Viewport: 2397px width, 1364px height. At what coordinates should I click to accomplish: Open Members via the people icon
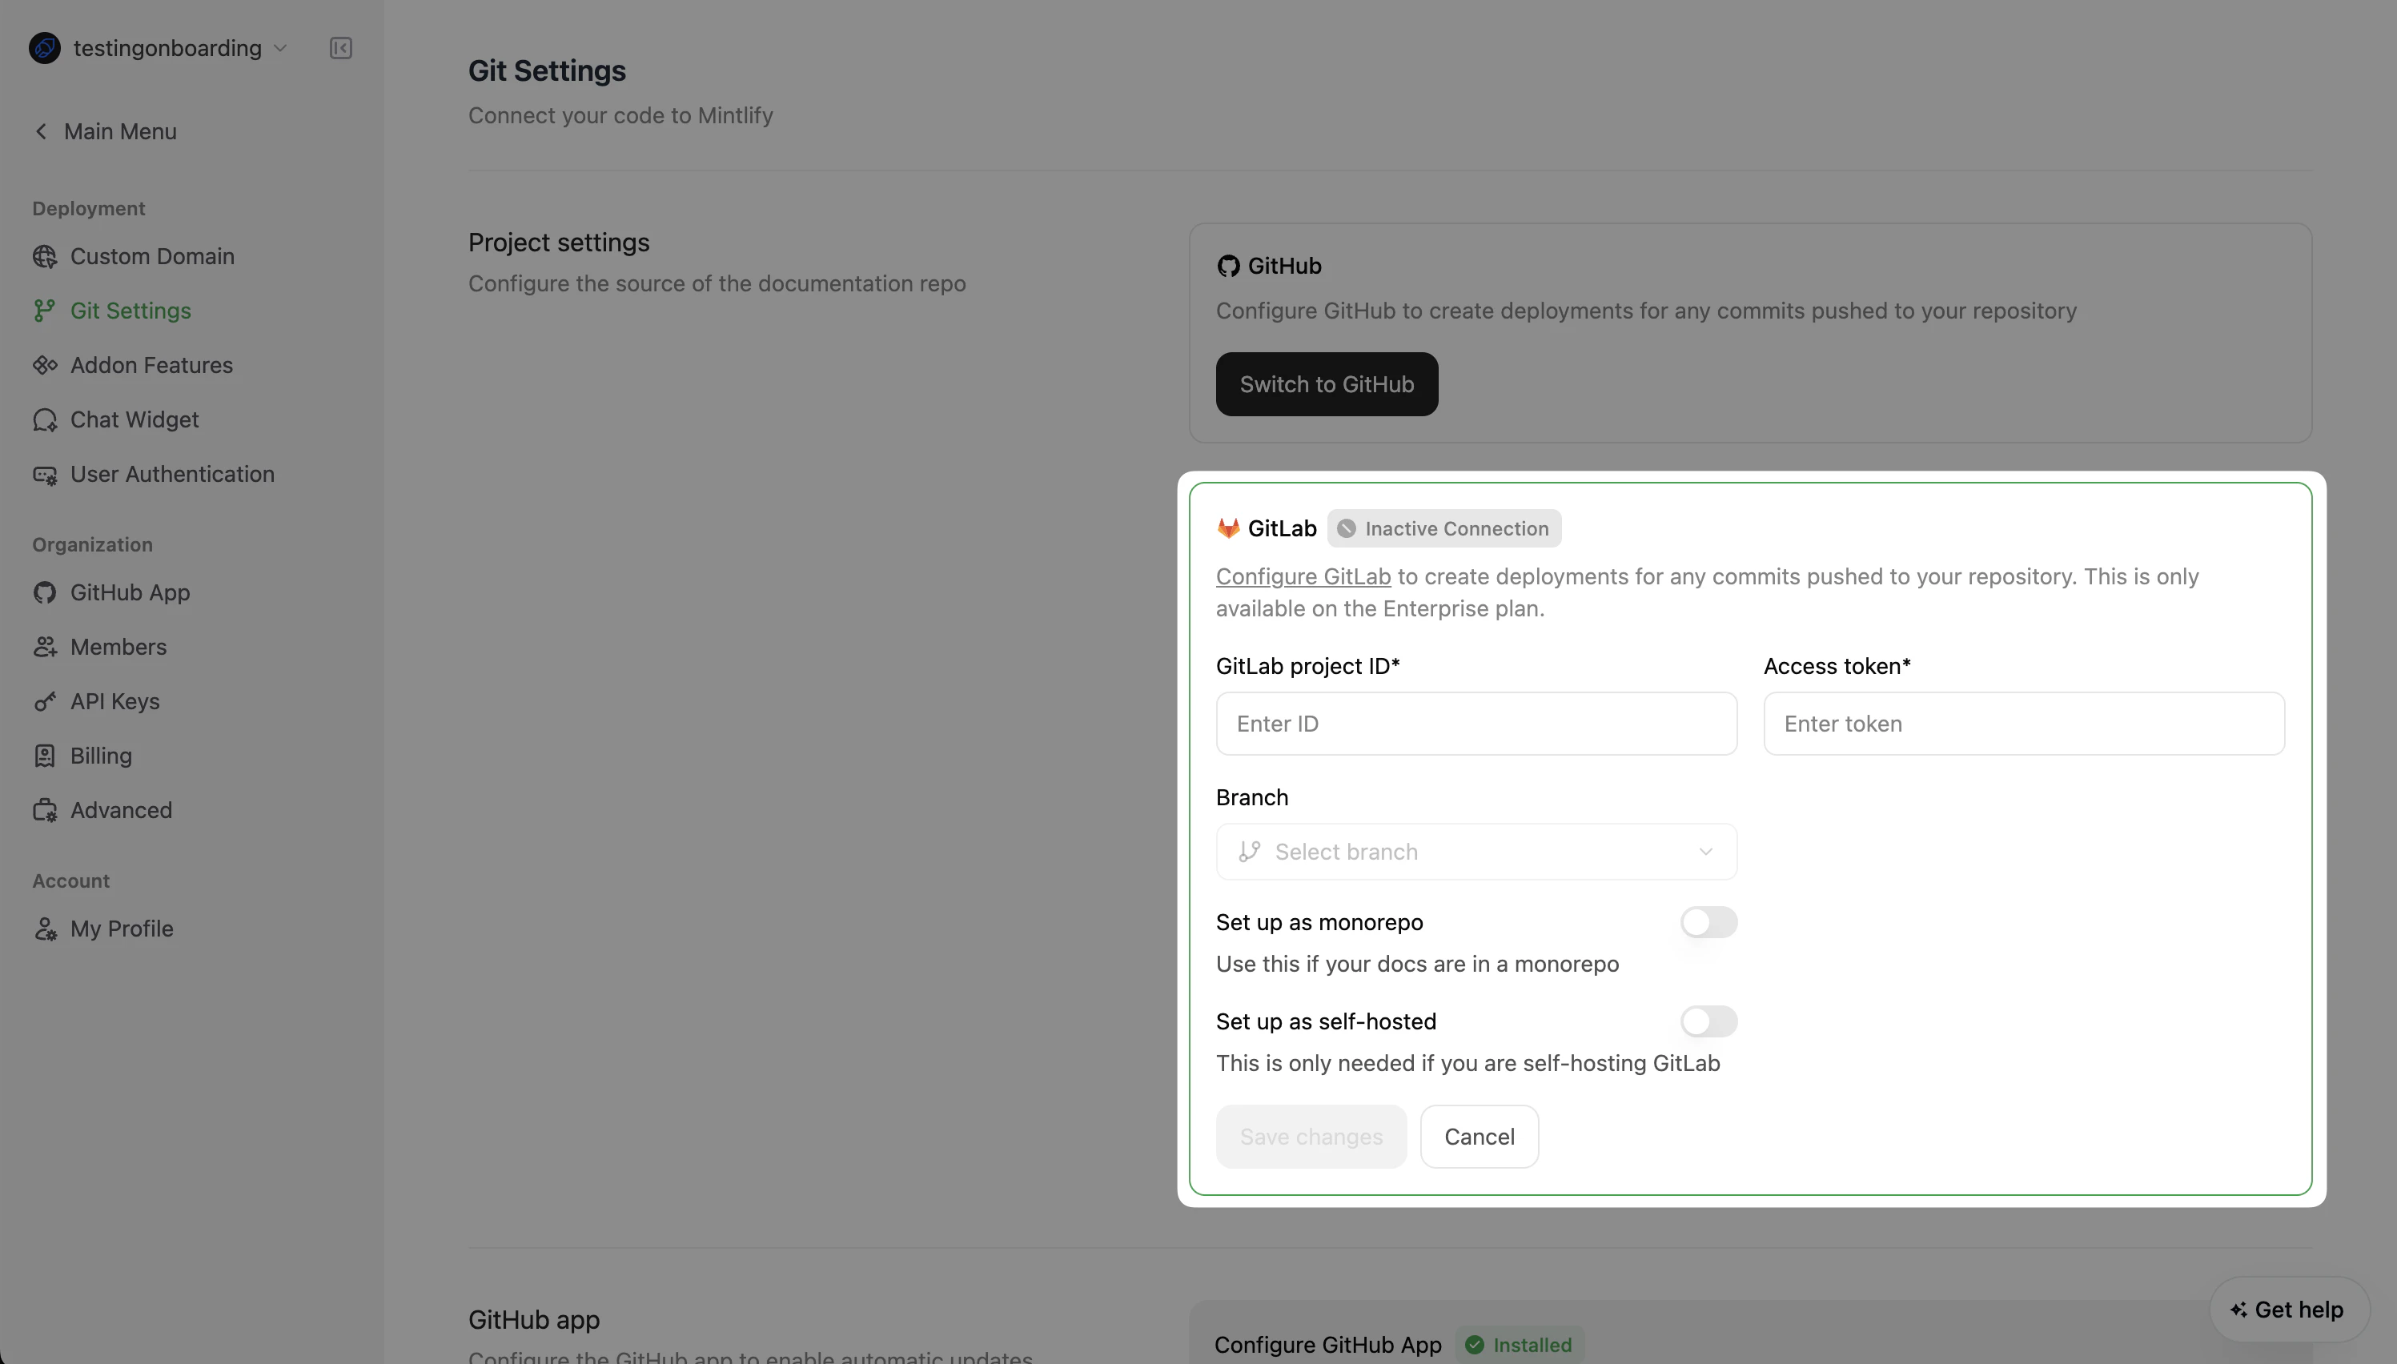pyautogui.click(x=44, y=647)
